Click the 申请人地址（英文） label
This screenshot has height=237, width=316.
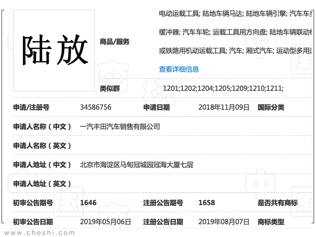coord(42,184)
